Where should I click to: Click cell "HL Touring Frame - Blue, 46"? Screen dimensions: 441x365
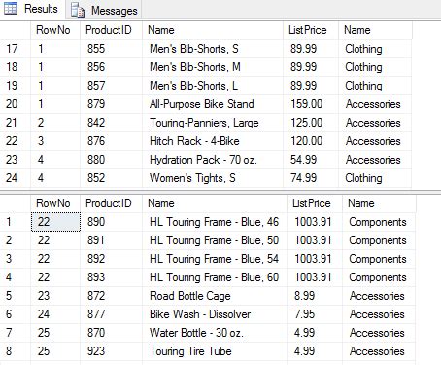point(215,222)
